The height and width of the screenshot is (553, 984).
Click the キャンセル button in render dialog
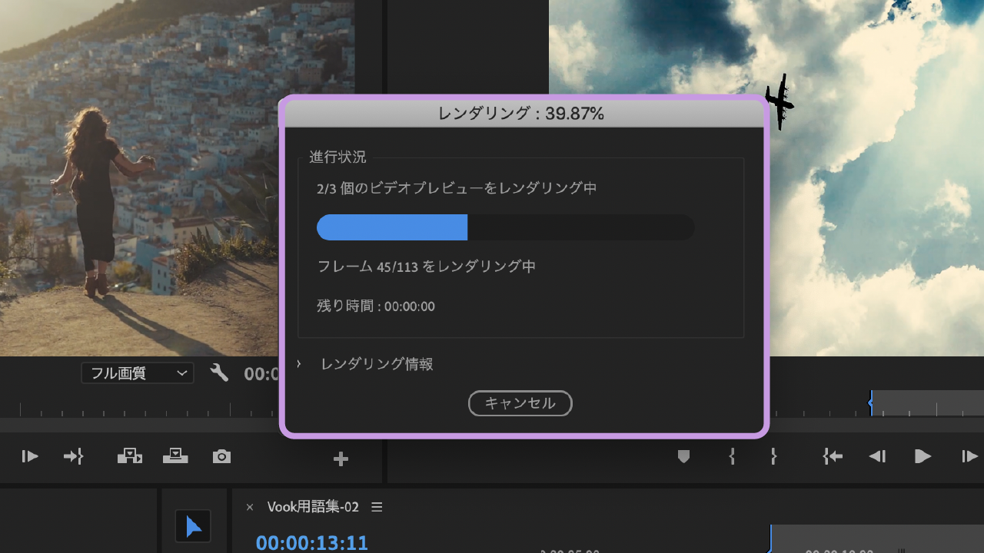pos(520,403)
